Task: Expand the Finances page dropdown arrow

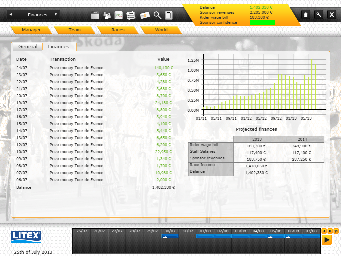Action: (56, 15)
